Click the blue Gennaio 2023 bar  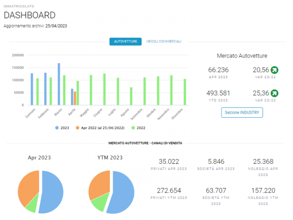32,89
